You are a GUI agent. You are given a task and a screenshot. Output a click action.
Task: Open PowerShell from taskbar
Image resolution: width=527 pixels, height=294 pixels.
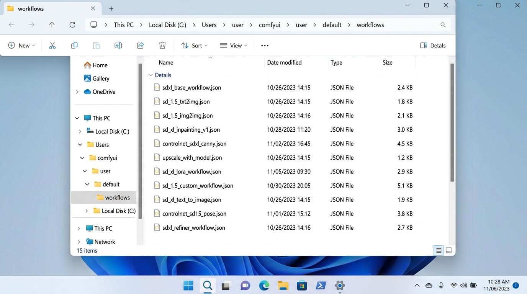(x=321, y=286)
